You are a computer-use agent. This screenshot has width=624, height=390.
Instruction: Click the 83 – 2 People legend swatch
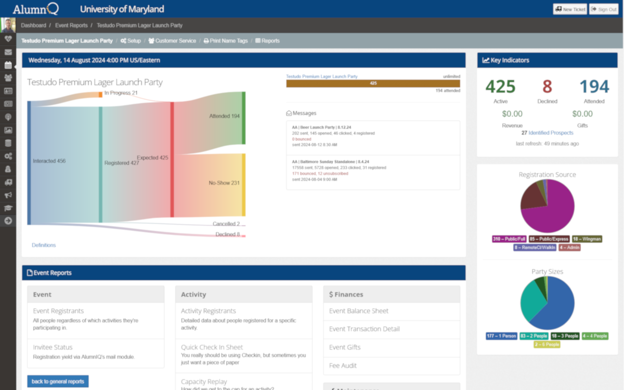click(534, 336)
